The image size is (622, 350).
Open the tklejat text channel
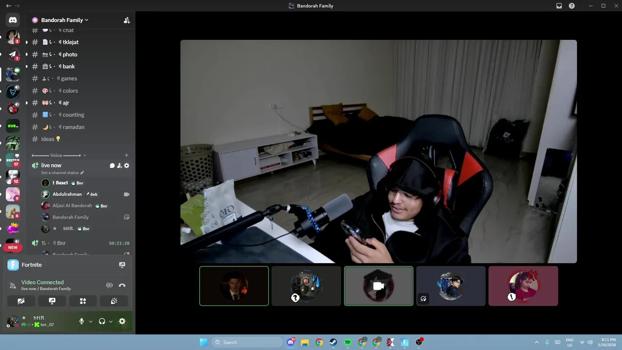[x=81, y=42]
